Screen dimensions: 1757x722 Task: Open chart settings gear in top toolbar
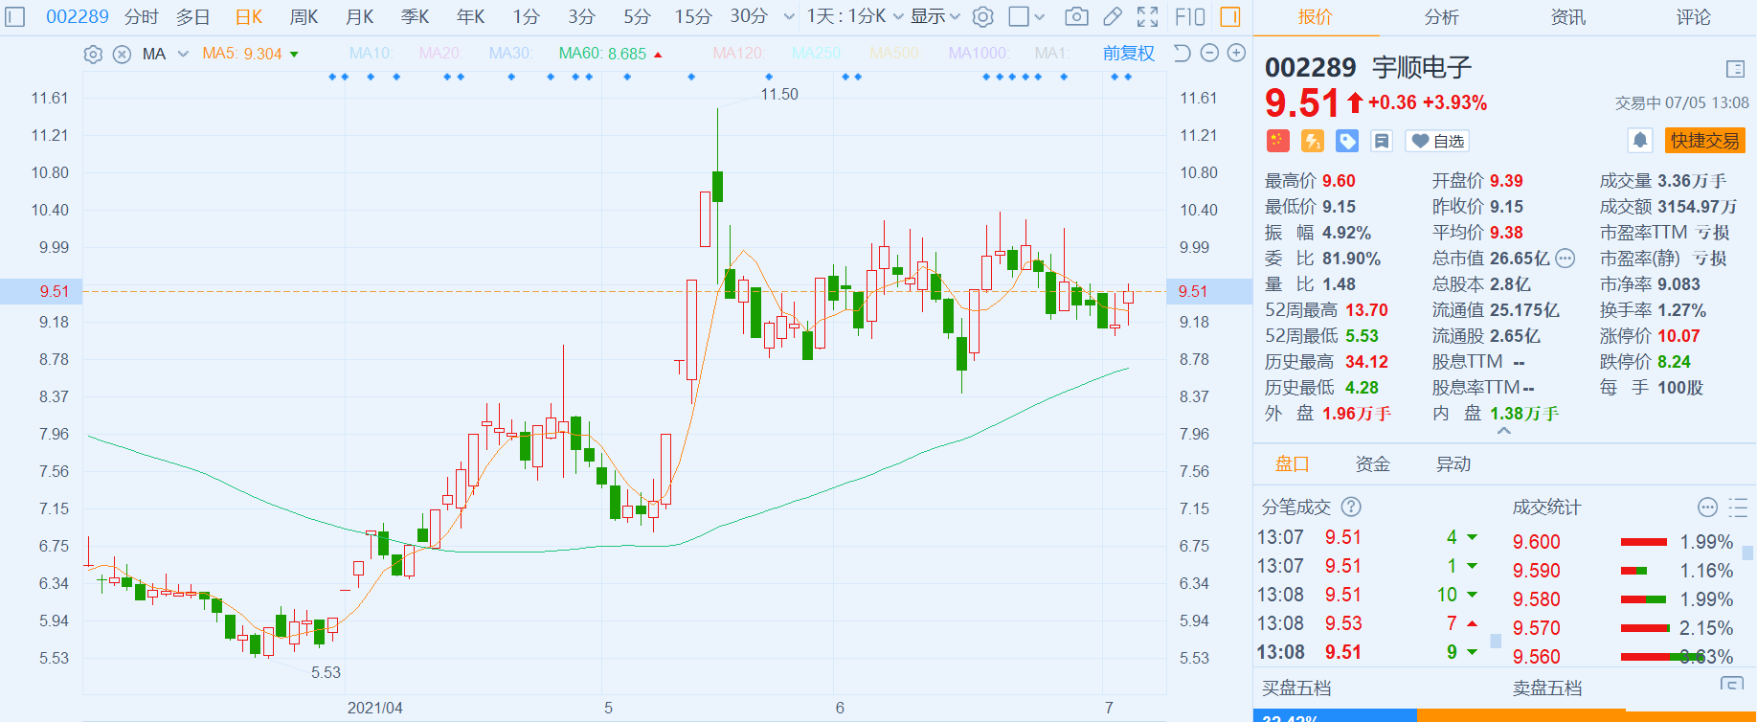point(982,16)
